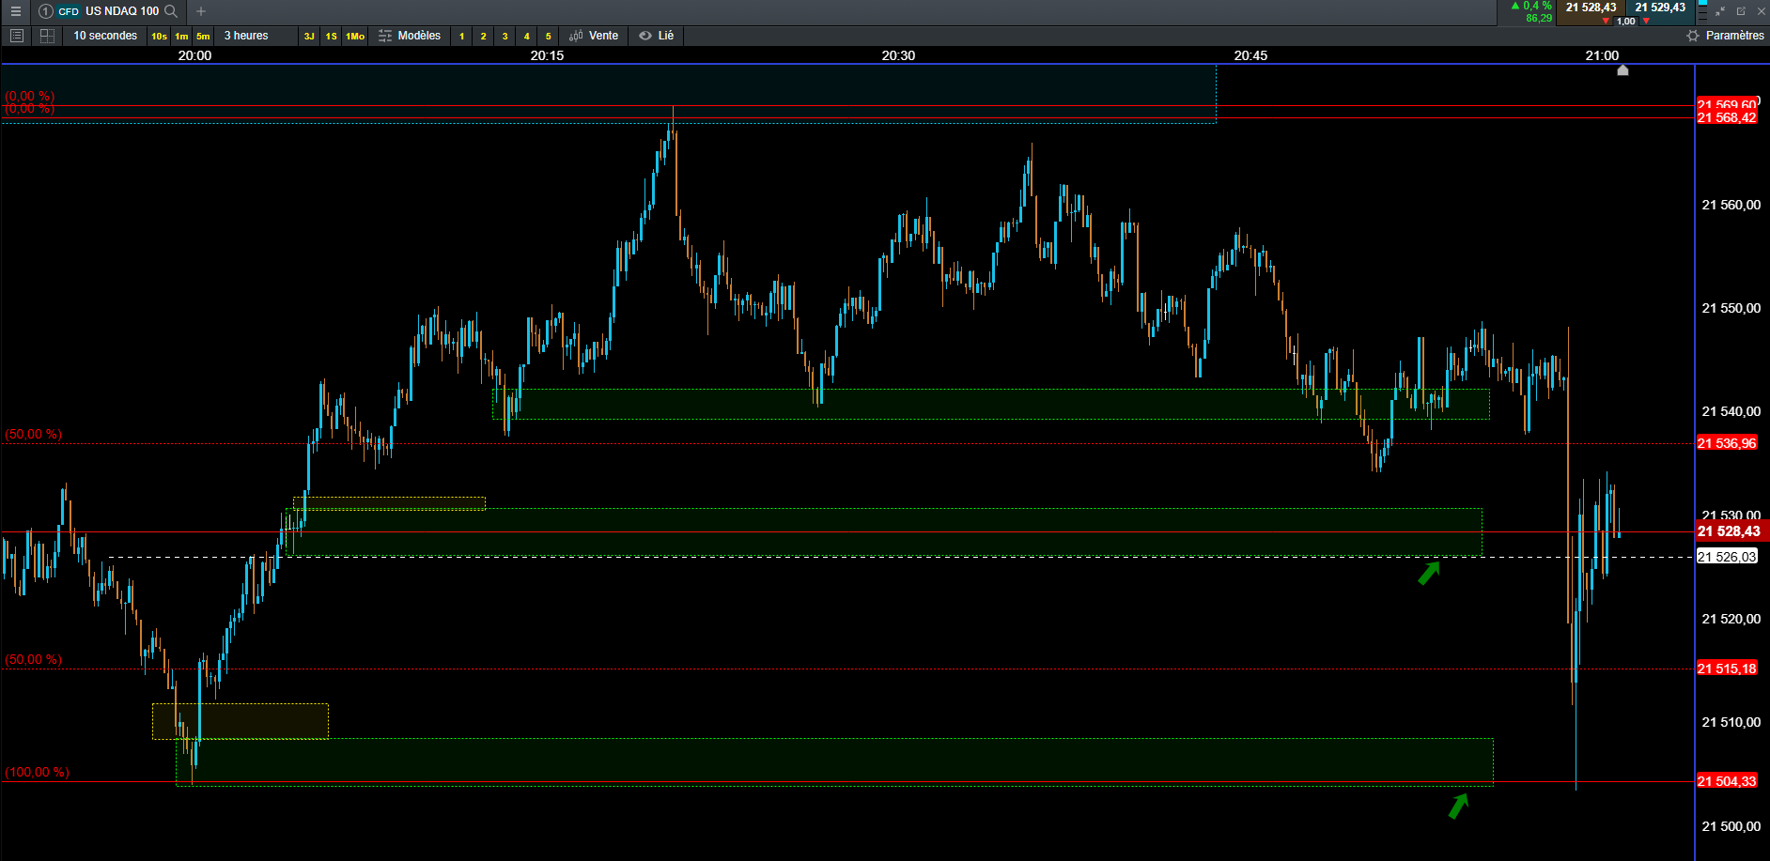This screenshot has height=861, width=1770.
Task: Set period to 1S
Action: (332, 36)
